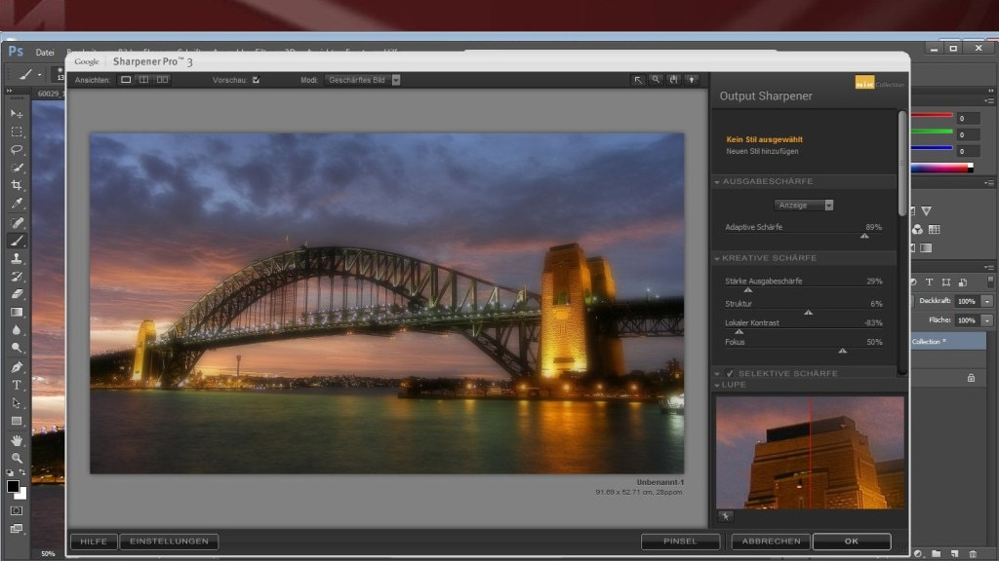This screenshot has width=999, height=561.
Task: Select the Brush tool in the toolbox
Action: pyautogui.click(x=17, y=241)
